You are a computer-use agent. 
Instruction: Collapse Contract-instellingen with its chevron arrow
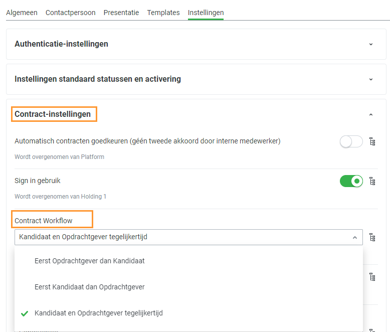[x=371, y=114]
